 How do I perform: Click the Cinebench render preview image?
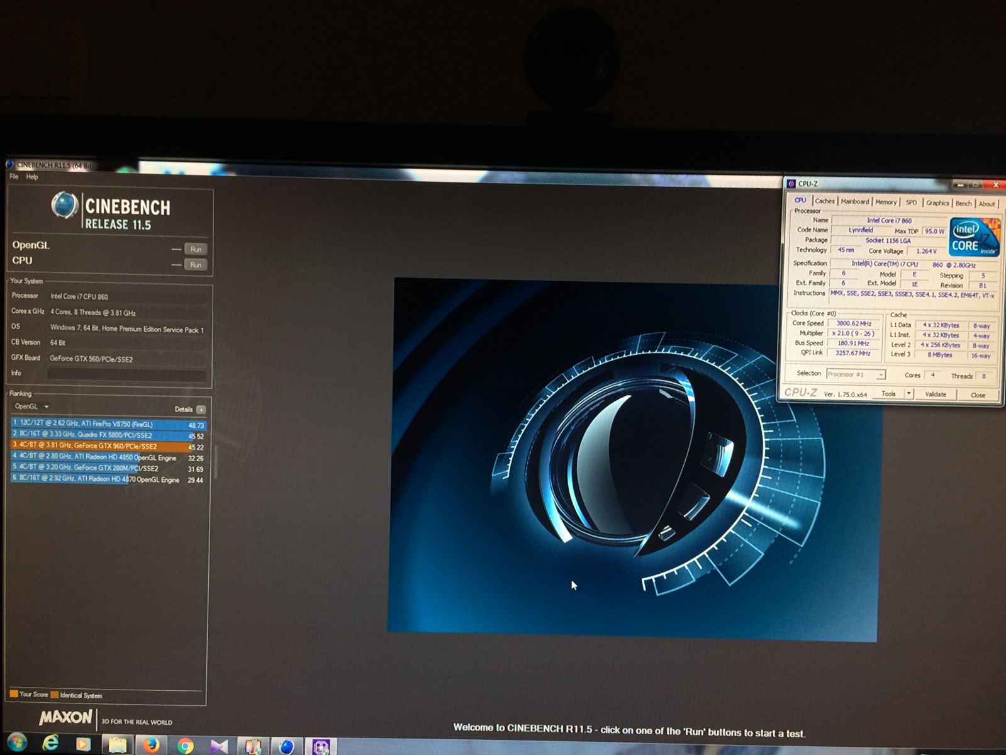pos(632,459)
